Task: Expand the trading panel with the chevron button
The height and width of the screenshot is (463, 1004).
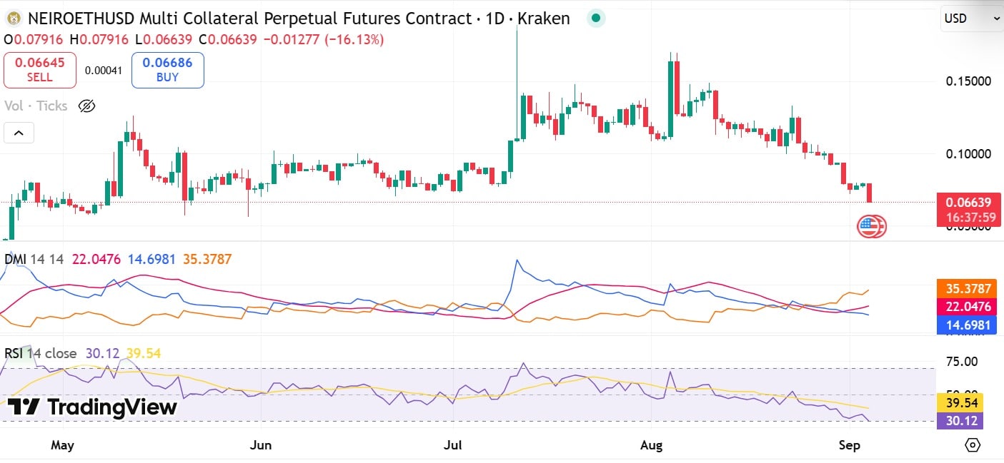Action: coord(19,133)
